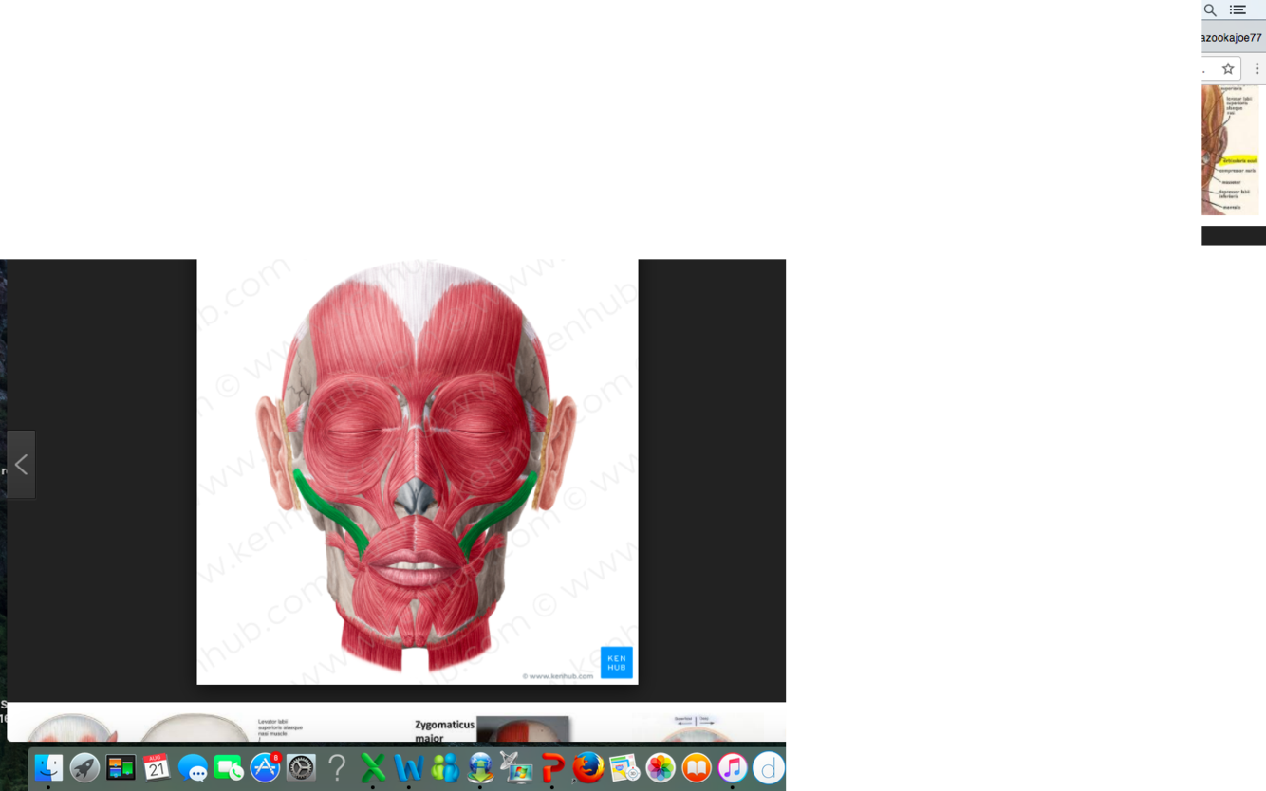Go to previous image with left arrow
The width and height of the screenshot is (1266, 791).
coord(21,465)
